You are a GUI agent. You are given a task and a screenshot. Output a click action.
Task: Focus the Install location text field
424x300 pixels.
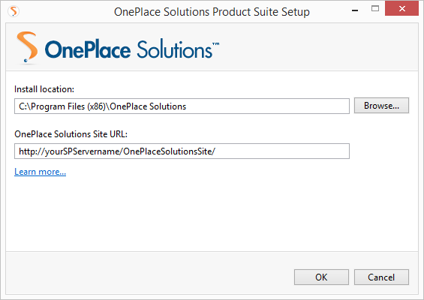182,106
